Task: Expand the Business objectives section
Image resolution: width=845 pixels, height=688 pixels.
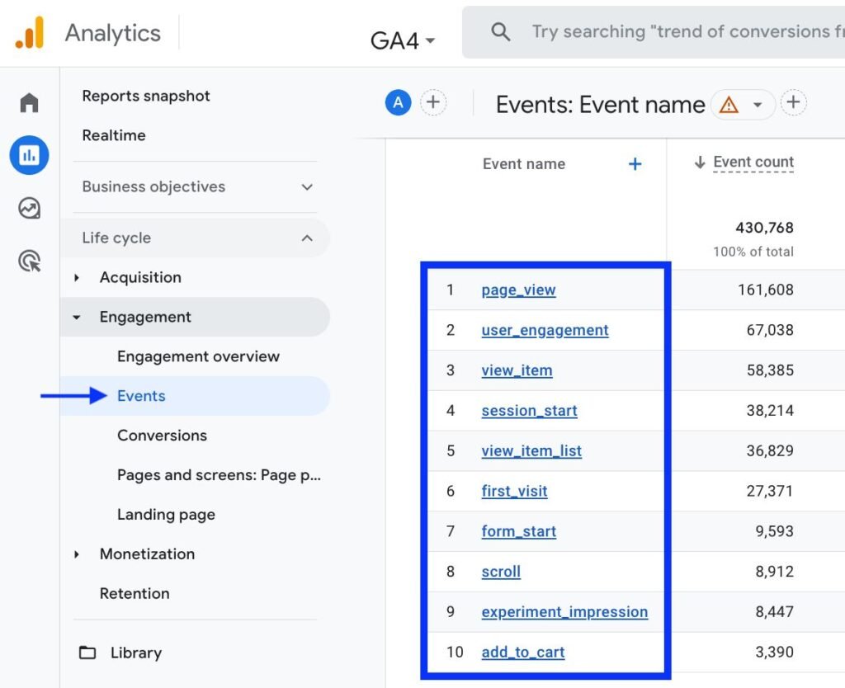Action: (307, 187)
